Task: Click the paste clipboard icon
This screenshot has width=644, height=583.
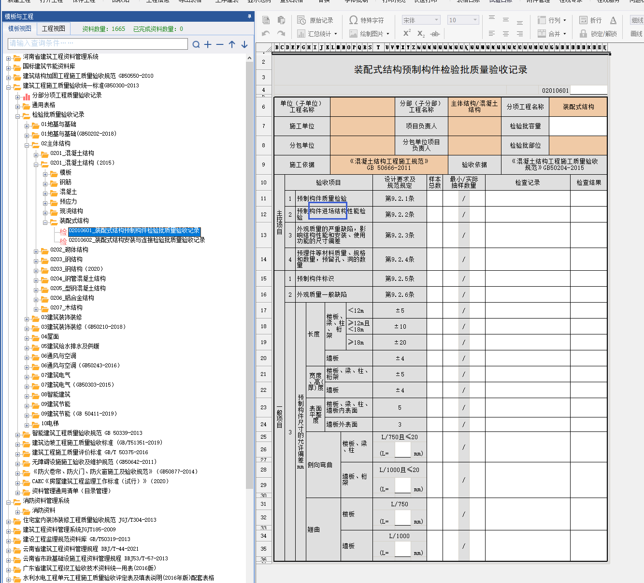Action: pyautogui.click(x=281, y=20)
